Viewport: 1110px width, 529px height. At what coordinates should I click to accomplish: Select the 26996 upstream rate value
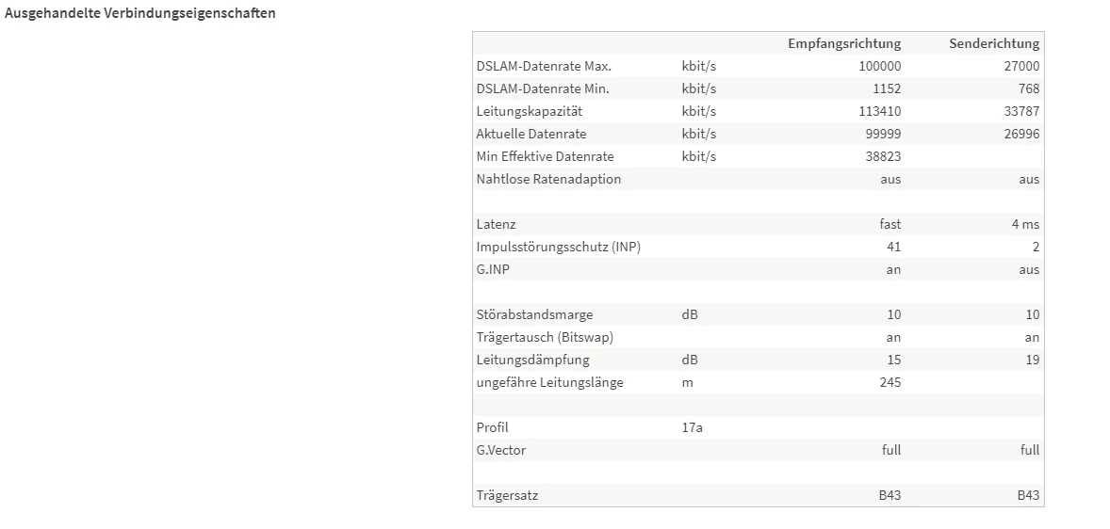click(1021, 134)
